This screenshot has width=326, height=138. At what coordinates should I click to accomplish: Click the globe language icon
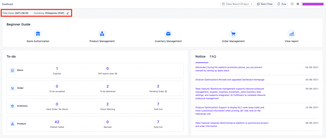(298, 4)
